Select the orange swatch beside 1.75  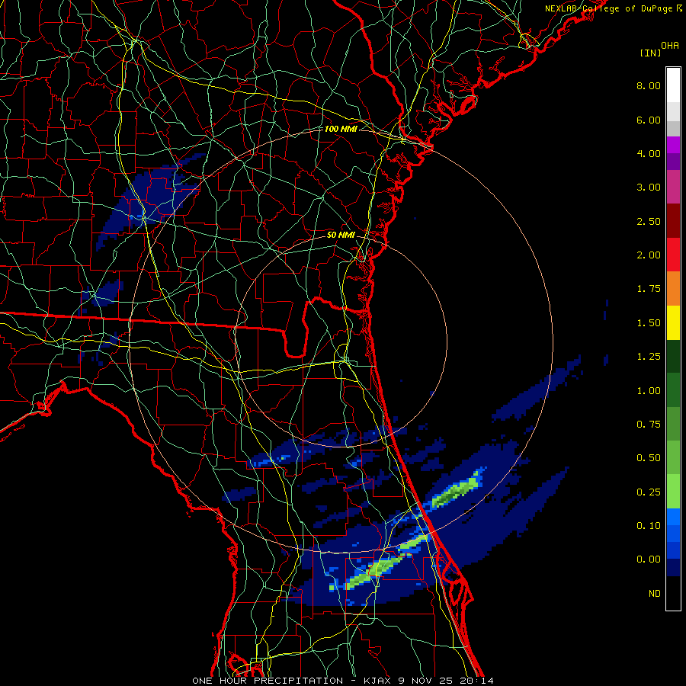[x=673, y=289]
